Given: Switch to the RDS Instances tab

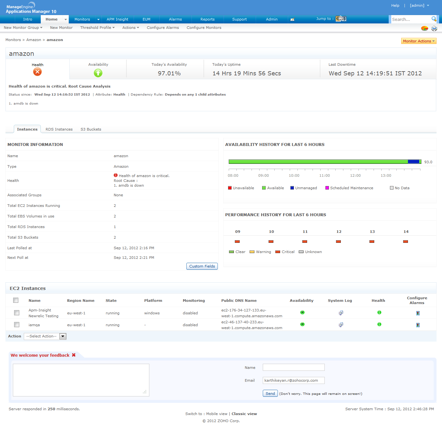Looking at the screenshot, I should pyautogui.click(x=59, y=129).
